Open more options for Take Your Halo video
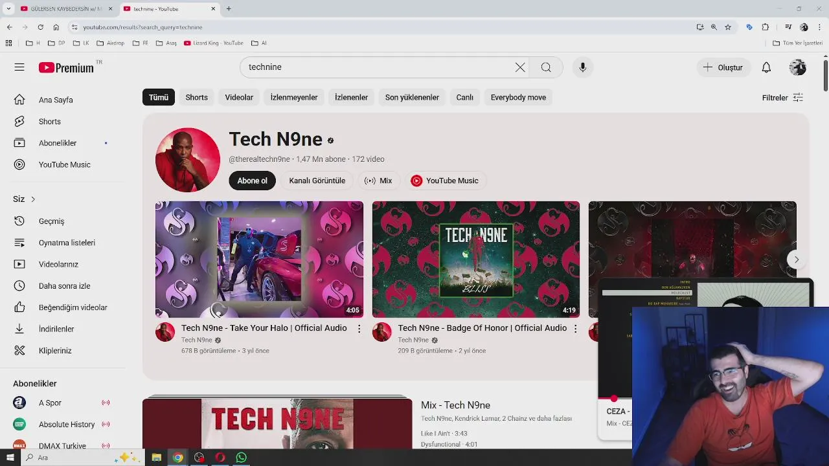This screenshot has height=466, width=829. click(x=359, y=329)
